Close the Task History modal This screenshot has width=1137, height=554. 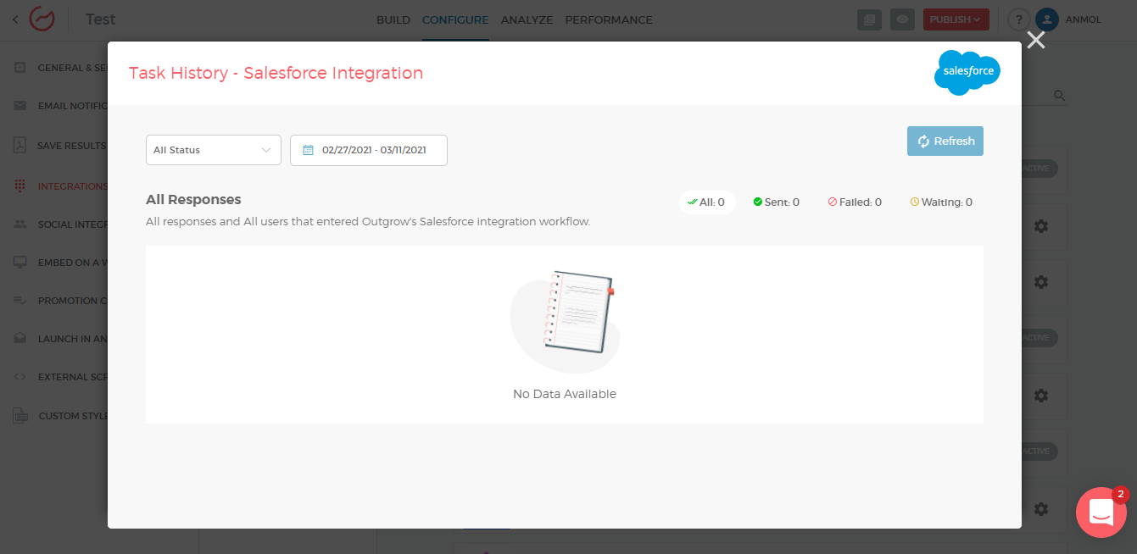(x=1035, y=40)
